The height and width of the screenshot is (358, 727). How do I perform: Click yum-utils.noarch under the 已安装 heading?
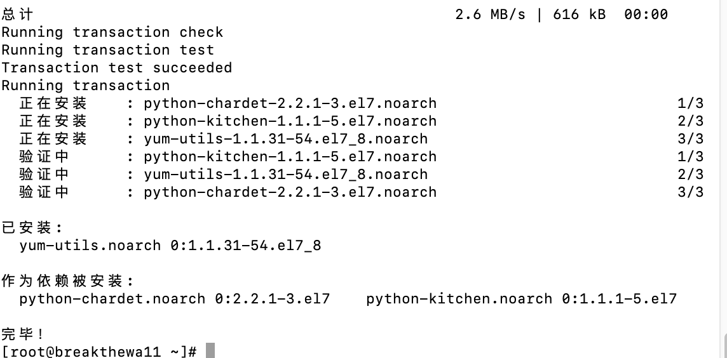pyautogui.click(x=90, y=245)
